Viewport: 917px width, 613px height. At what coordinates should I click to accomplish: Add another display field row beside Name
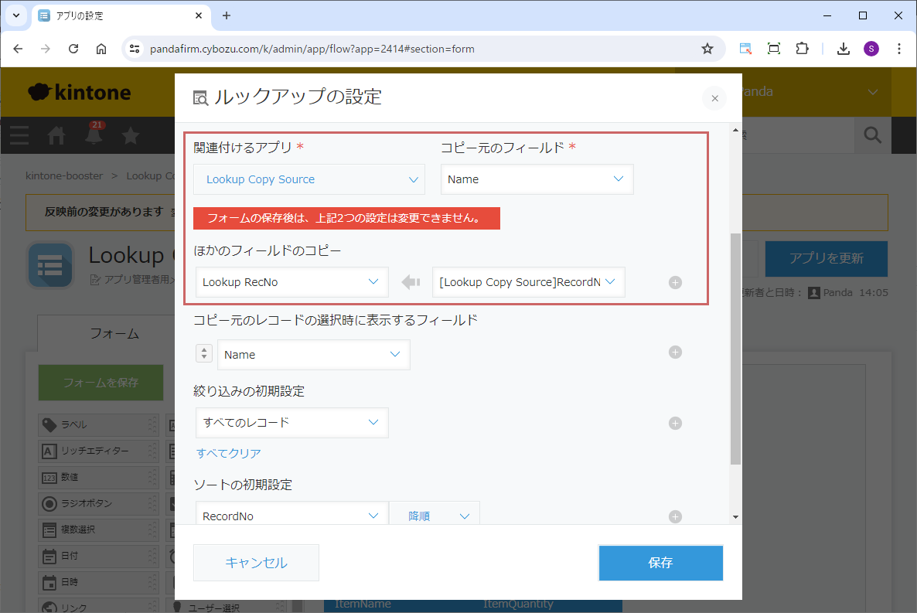[x=675, y=352]
